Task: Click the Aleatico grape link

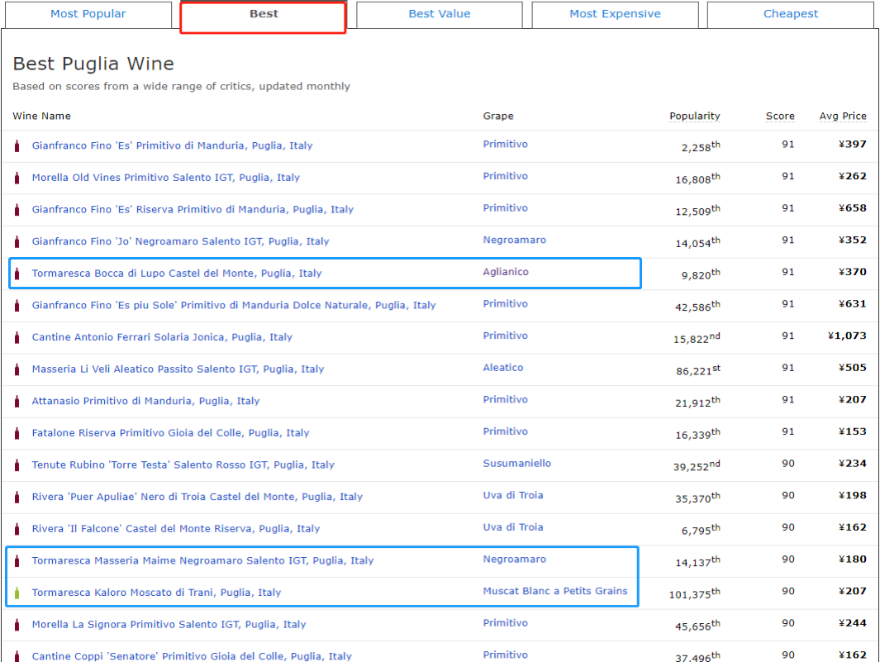Action: tap(503, 368)
